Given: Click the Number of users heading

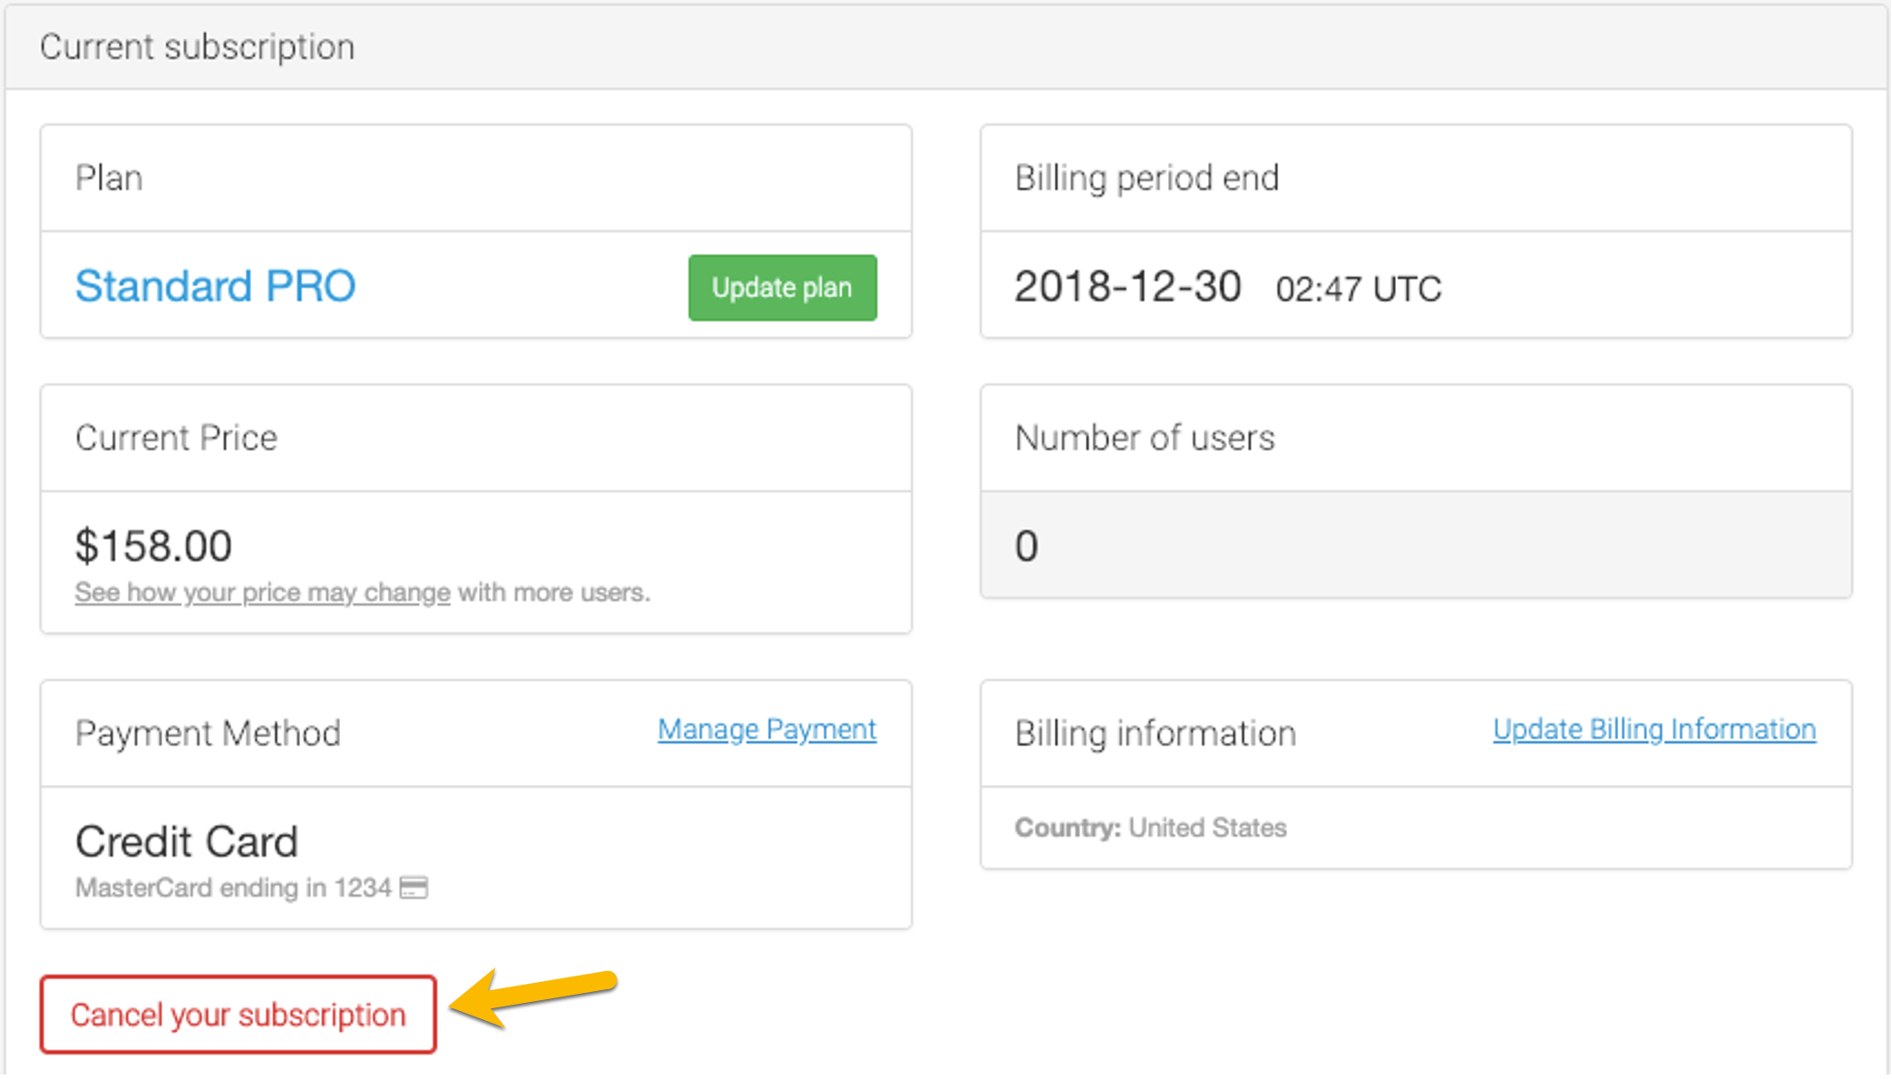Looking at the screenshot, I should point(1145,438).
